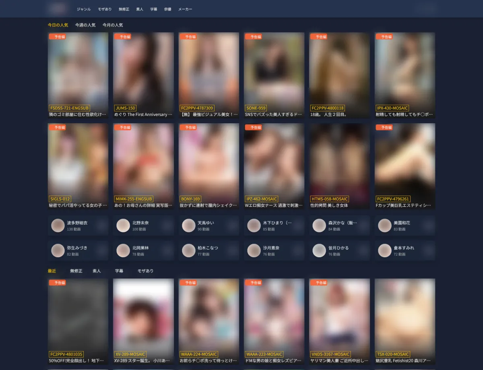Click the FC2PPV-4800118 code label

(x=328, y=108)
